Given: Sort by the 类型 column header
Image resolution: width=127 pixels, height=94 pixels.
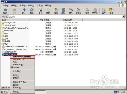Looking at the screenshot, I should pos(54,20).
